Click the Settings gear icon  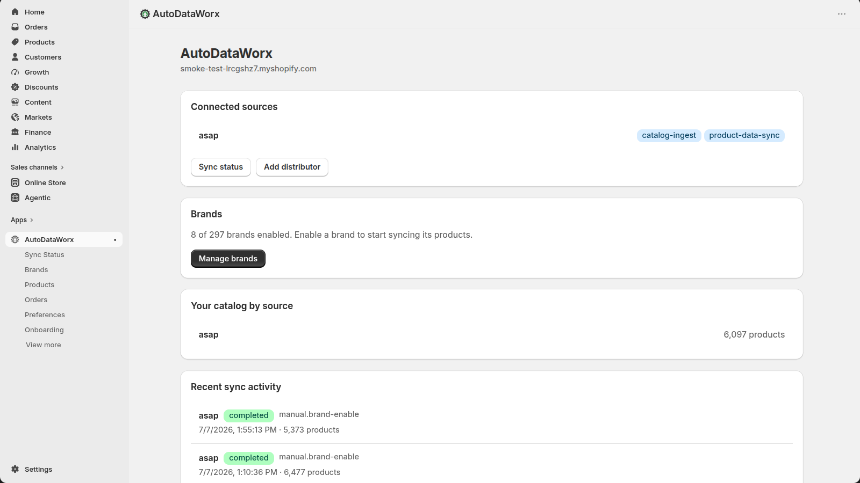point(15,469)
